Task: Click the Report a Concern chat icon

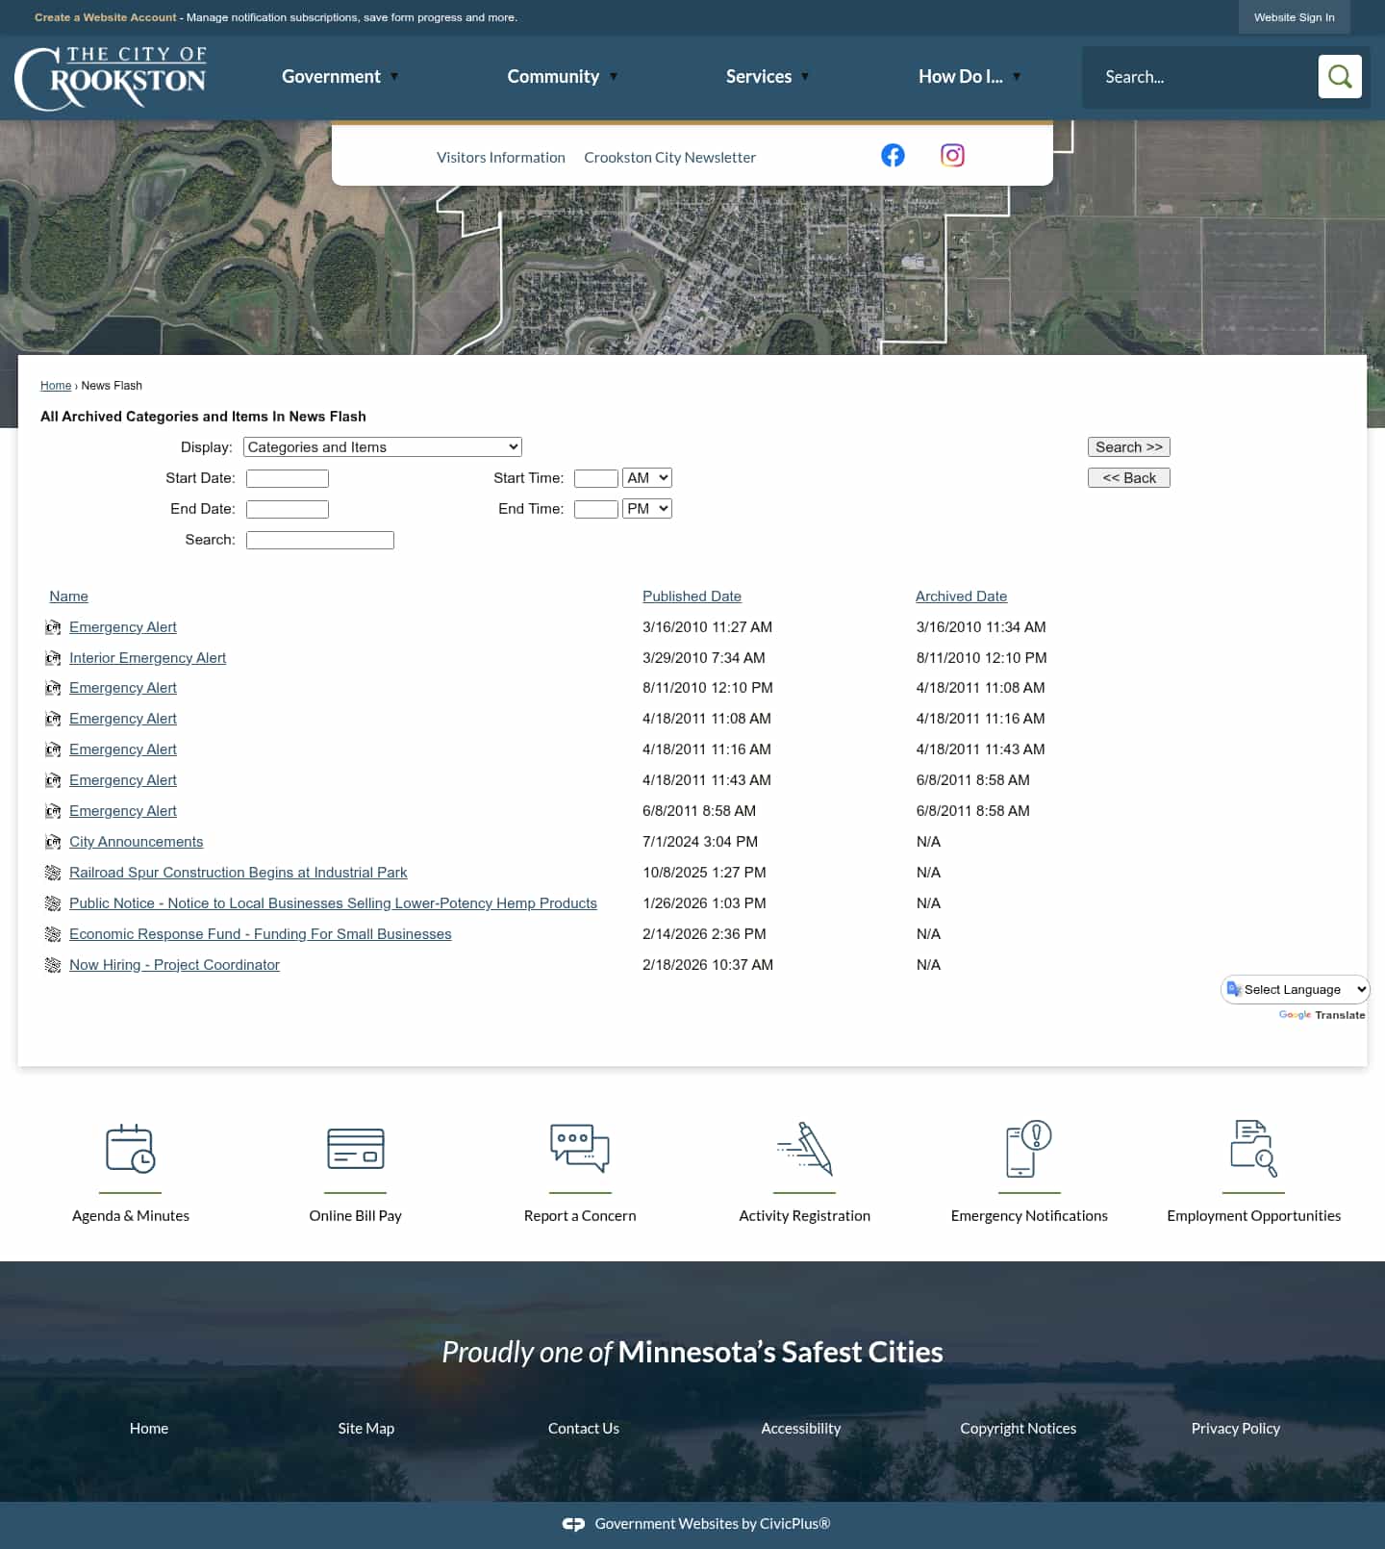Action: (x=580, y=1148)
